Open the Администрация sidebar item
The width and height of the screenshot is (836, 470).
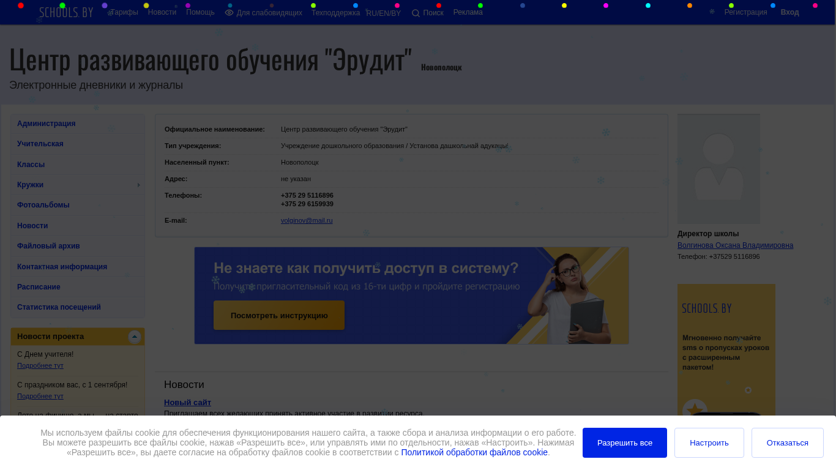click(x=78, y=124)
